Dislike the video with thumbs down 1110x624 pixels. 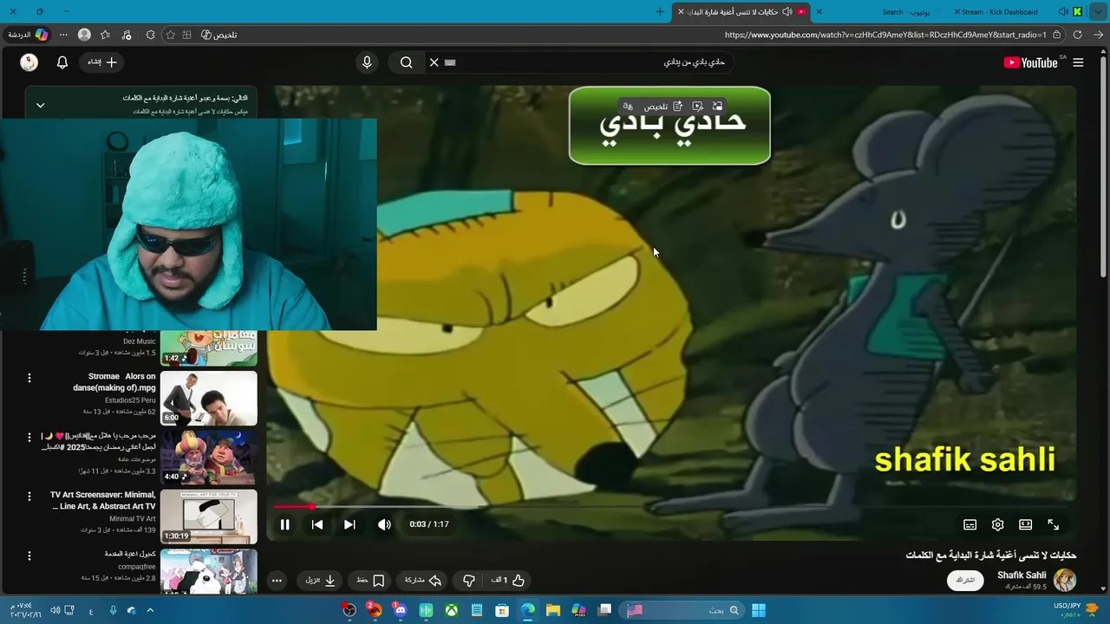(x=469, y=581)
